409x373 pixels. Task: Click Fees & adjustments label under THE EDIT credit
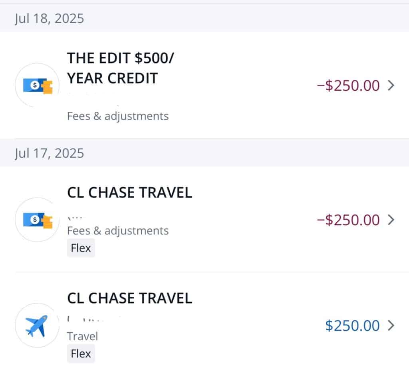[118, 116]
